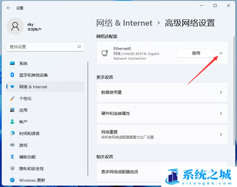Image resolution: width=237 pixels, height=187 pixels.
Task: Open 蓝牙和其他设备 settings
Action: pos(33,75)
